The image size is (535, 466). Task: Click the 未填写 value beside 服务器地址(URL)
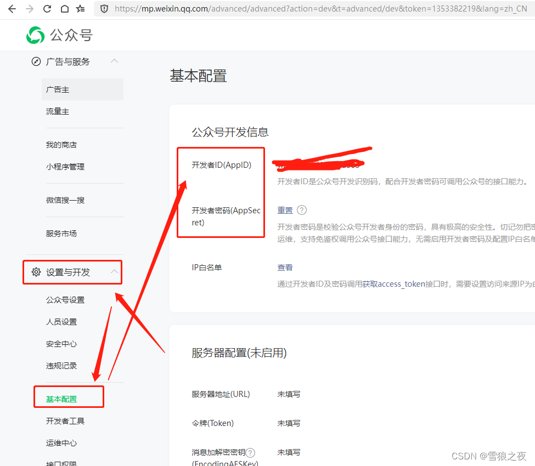point(289,394)
